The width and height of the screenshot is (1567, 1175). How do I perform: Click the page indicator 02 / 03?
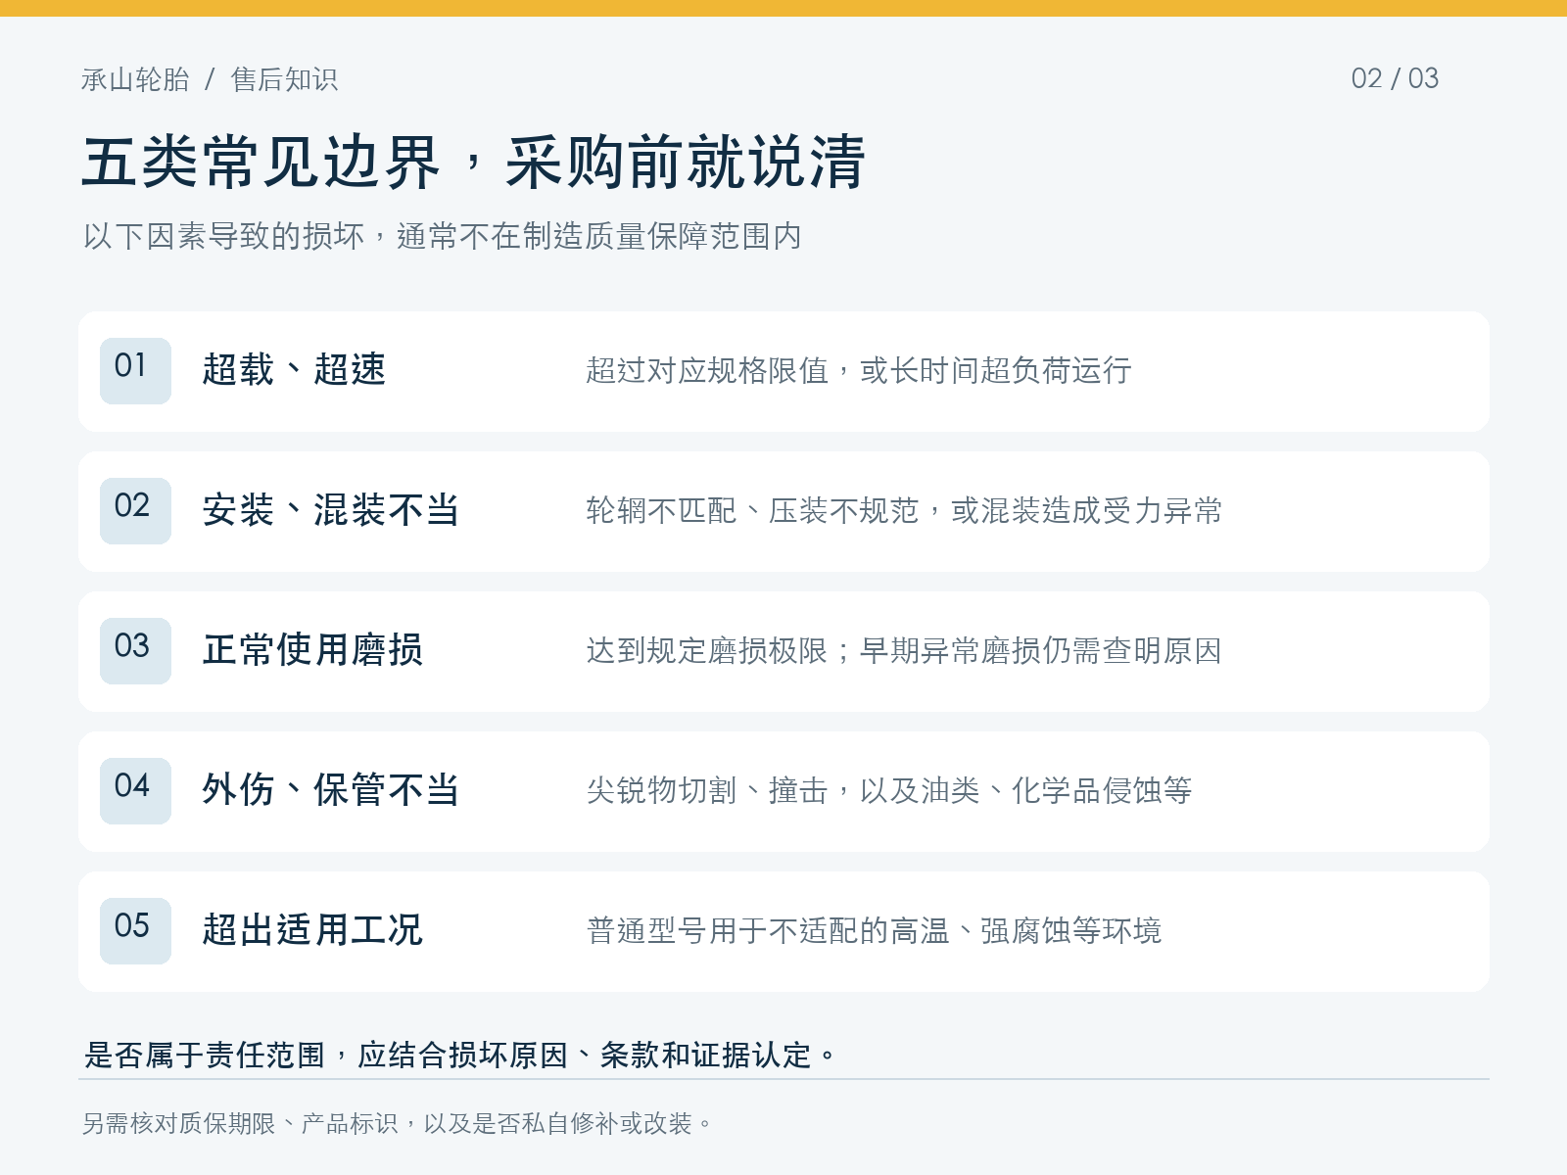1395,78
